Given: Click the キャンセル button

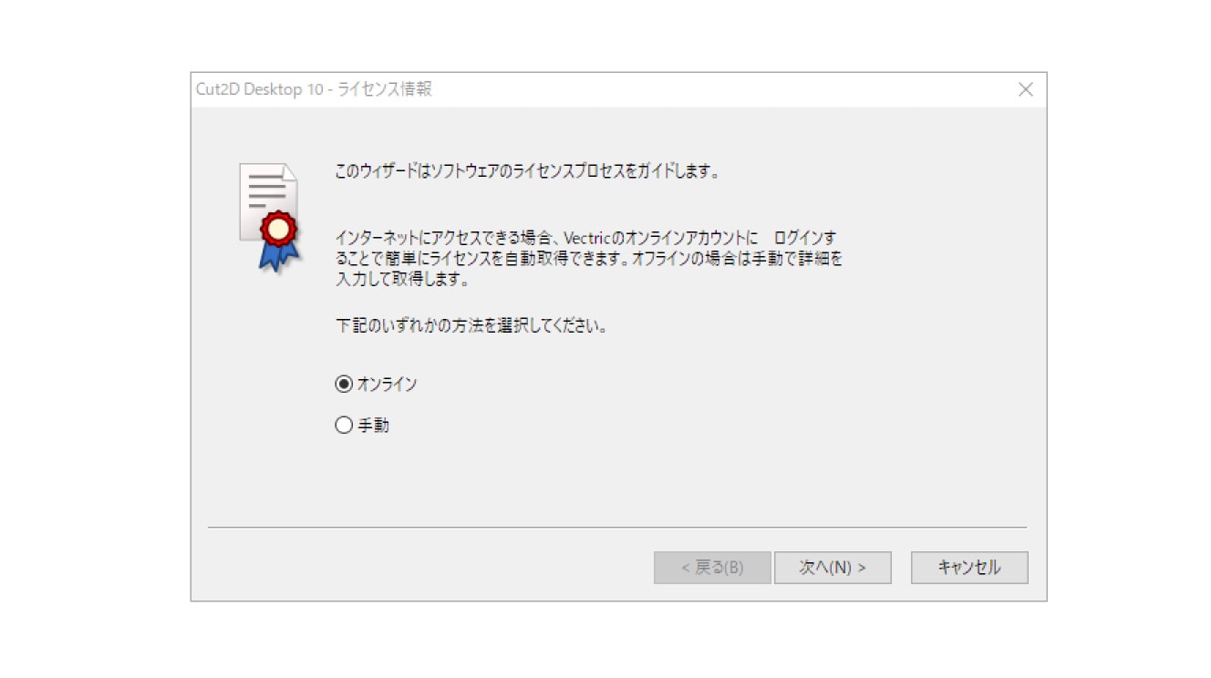Looking at the screenshot, I should [969, 567].
